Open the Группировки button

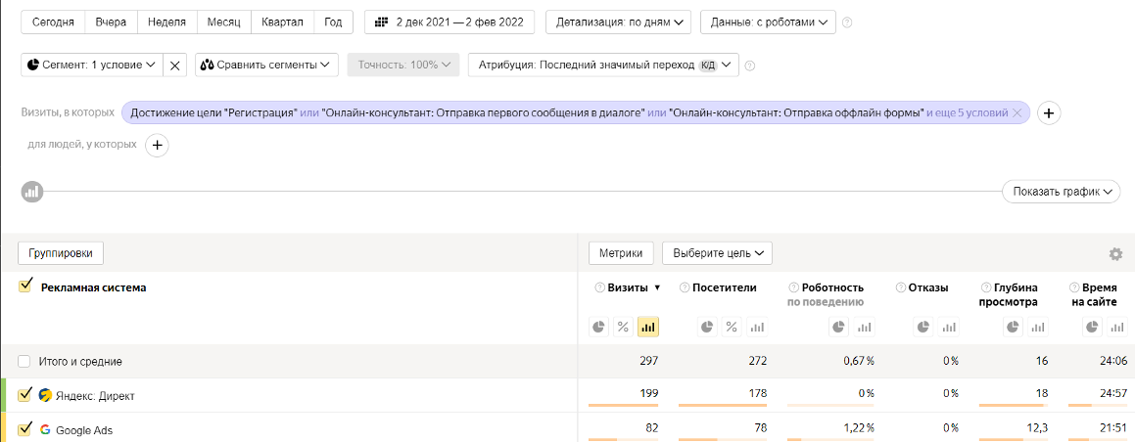click(61, 253)
